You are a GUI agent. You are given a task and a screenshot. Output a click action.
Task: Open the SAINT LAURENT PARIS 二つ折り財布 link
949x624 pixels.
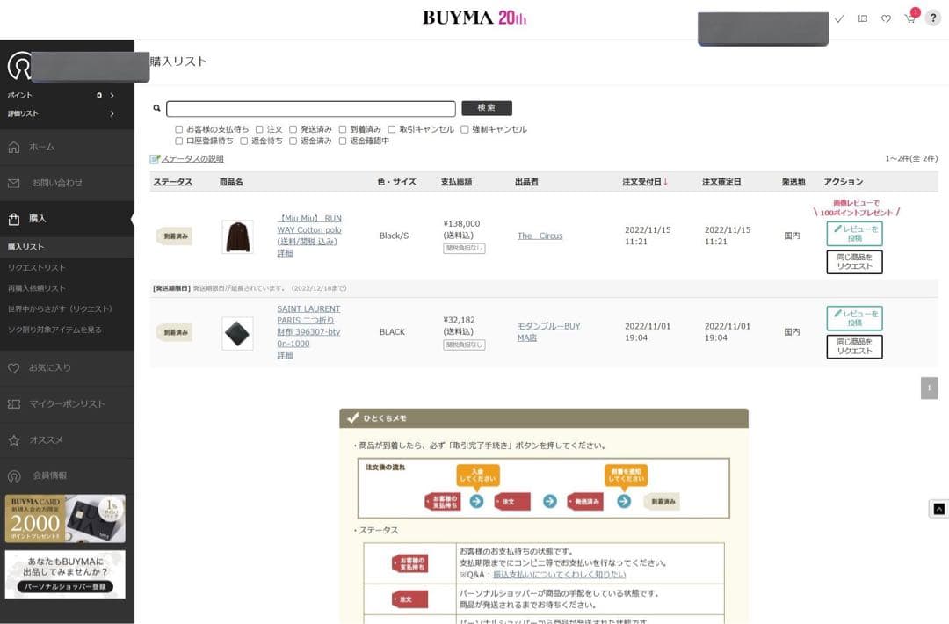click(308, 326)
